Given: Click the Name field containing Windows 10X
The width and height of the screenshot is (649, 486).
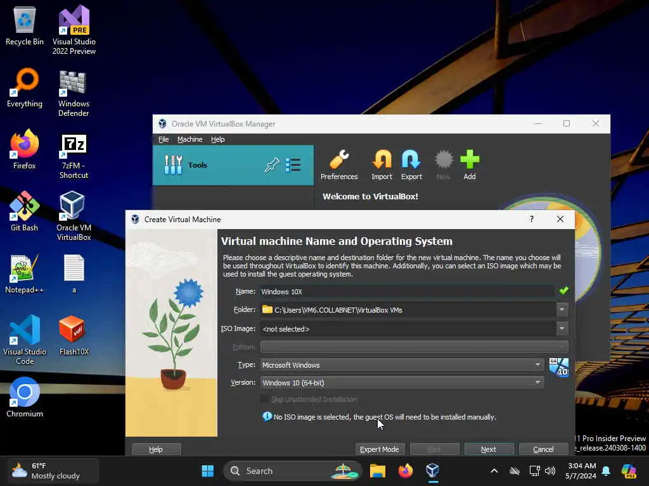Looking at the screenshot, I should [x=408, y=291].
